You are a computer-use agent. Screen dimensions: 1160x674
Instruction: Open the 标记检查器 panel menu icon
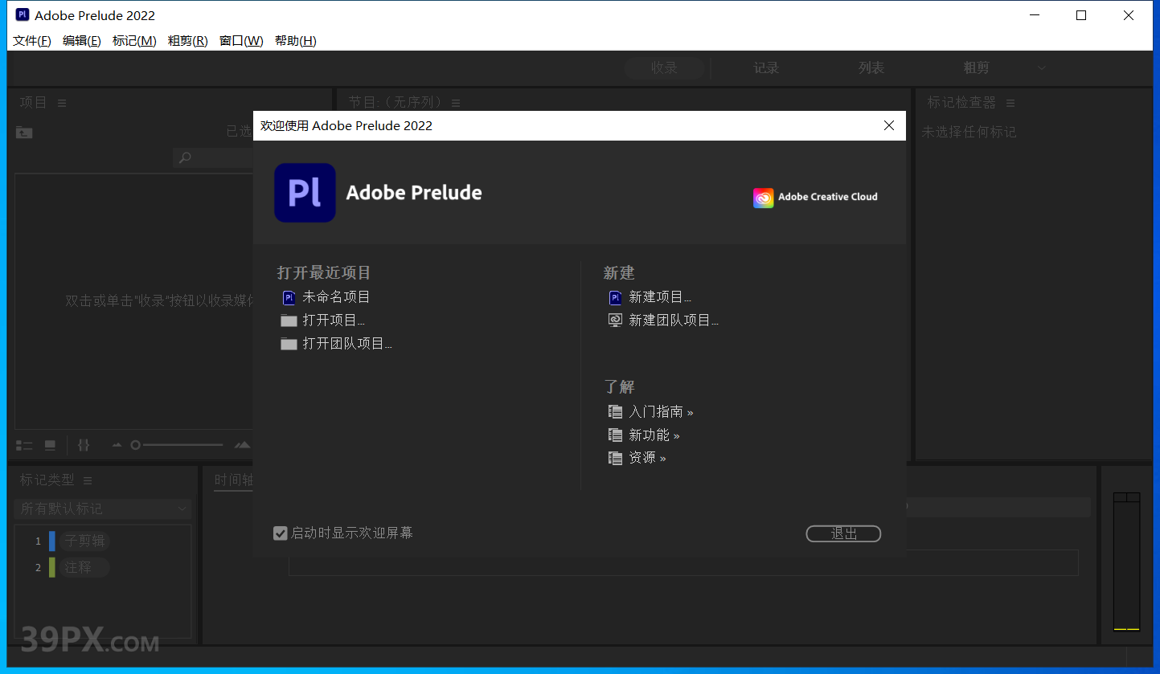pyautogui.click(x=1010, y=103)
